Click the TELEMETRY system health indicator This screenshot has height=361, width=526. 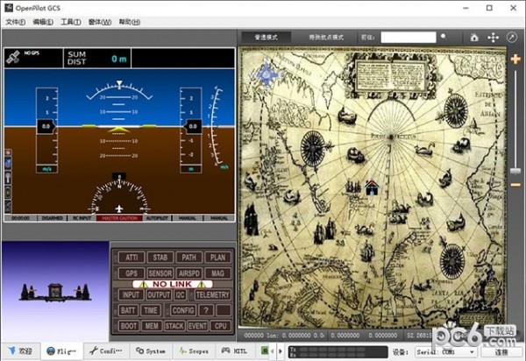click(x=213, y=295)
